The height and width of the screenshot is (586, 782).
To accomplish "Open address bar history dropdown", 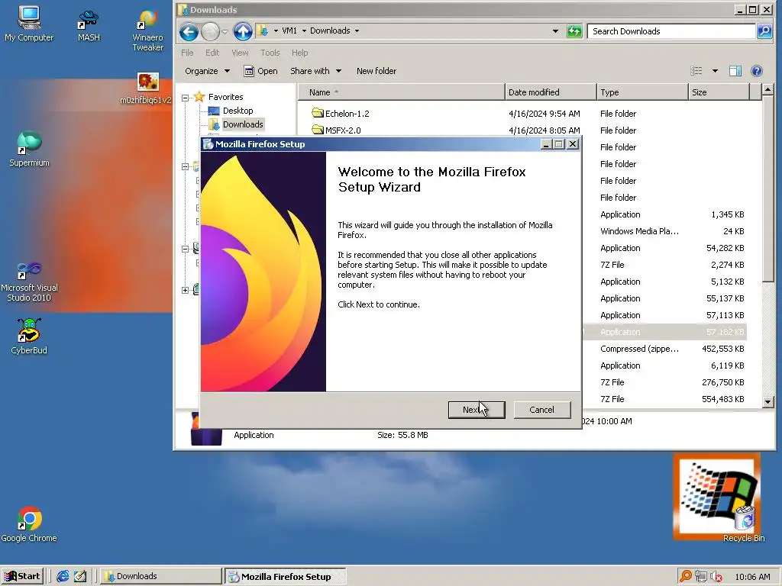I will 555,31.
